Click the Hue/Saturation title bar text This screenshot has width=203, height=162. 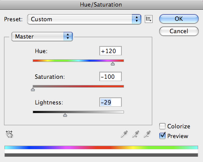coord(101,4)
